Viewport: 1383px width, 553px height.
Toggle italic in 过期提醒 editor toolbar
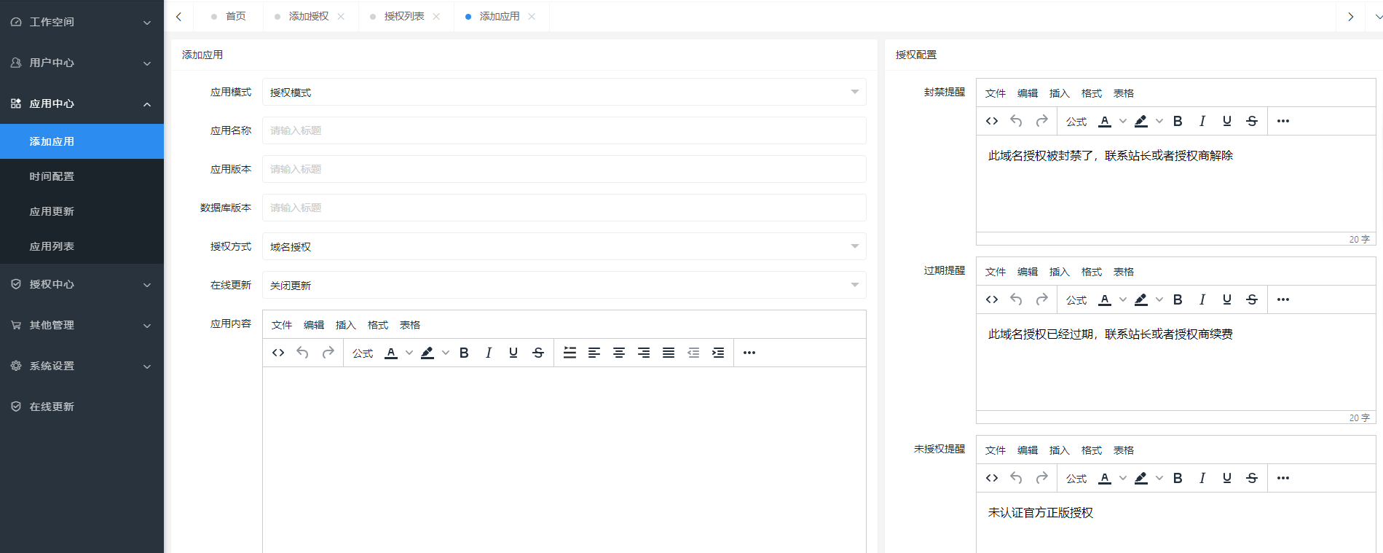tap(1202, 299)
